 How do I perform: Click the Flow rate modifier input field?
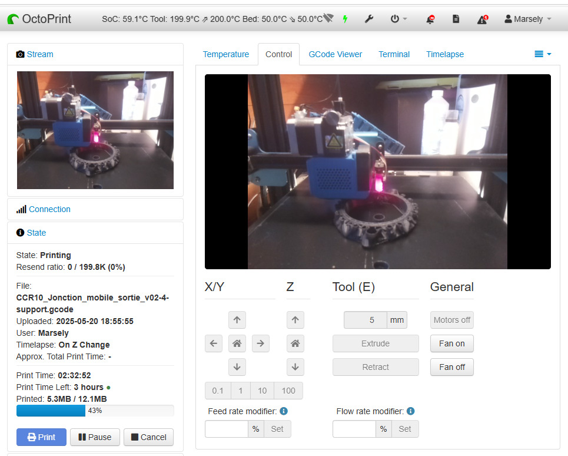pyautogui.click(x=354, y=429)
